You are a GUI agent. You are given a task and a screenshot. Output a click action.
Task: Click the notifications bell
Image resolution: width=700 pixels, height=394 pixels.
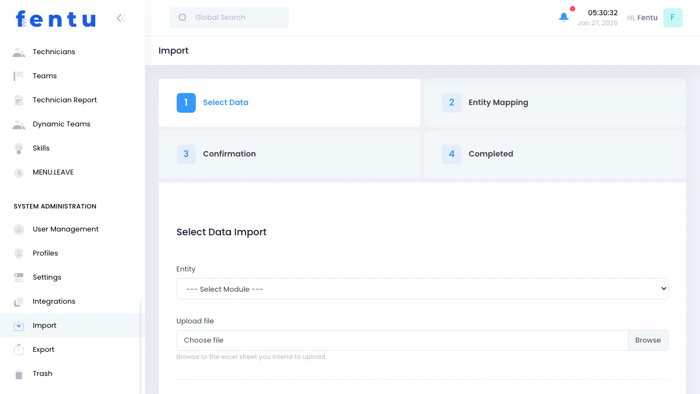pyautogui.click(x=563, y=17)
